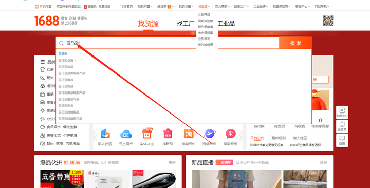370x188 pixels.
Task: Click the 直播中 live badge
Action: coord(225,162)
